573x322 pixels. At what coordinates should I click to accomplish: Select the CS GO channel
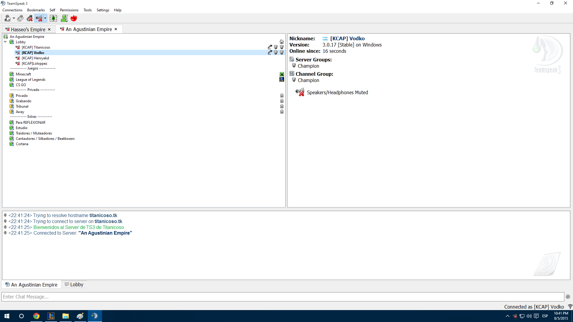pyautogui.click(x=21, y=85)
